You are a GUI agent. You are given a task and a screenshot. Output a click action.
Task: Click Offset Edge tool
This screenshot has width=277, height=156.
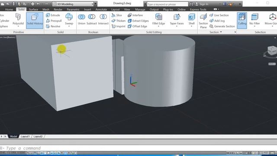(x=137, y=26)
